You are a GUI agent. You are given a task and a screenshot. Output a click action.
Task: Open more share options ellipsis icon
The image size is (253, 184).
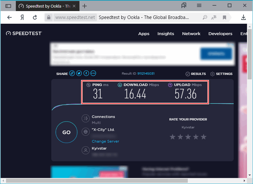93,73
